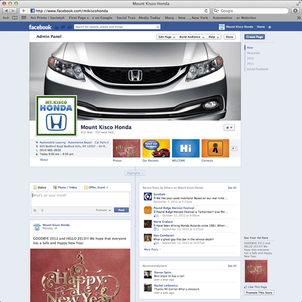
Task: Open account settings gear in Facebook bar
Action: 270,27
